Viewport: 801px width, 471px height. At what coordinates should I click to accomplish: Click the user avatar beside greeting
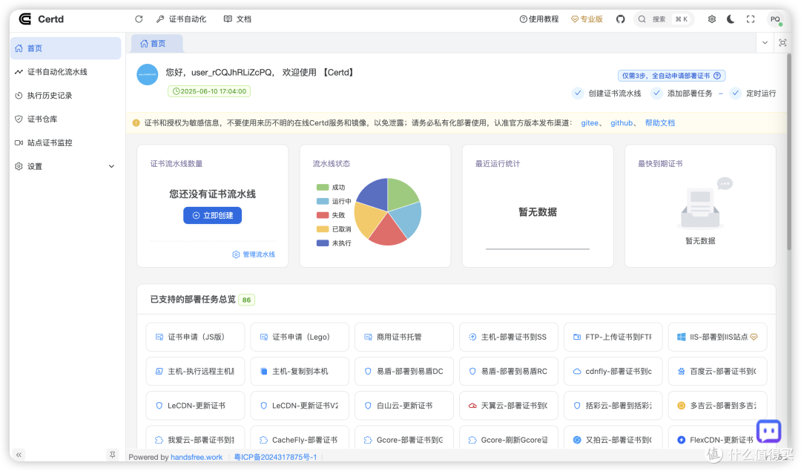point(147,75)
